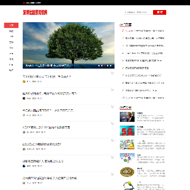Click the red site logo title
The height and width of the screenshot is (190, 190).
(35, 12)
